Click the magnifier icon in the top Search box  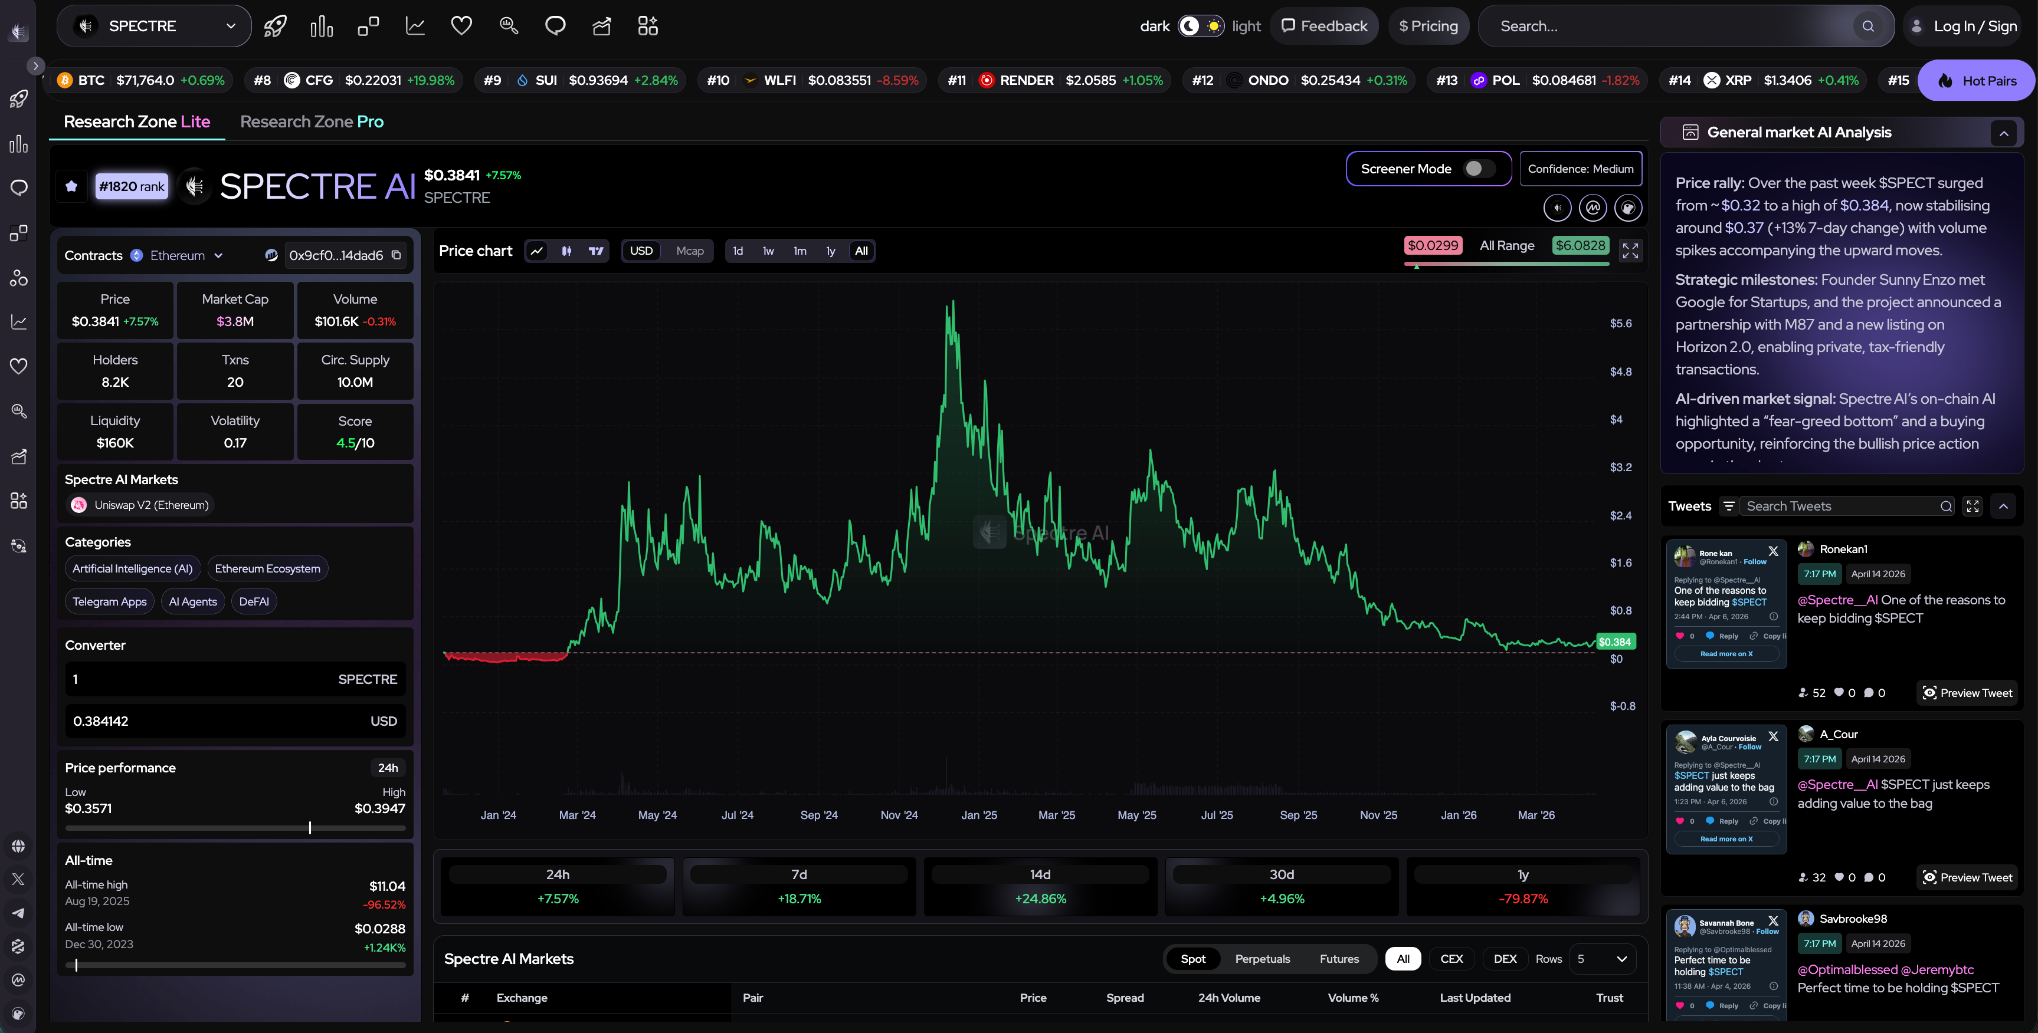pyautogui.click(x=1868, y=26)
